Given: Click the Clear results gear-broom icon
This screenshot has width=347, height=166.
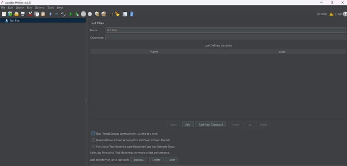Looking at the screenshot, I should (x=97, y=14).
